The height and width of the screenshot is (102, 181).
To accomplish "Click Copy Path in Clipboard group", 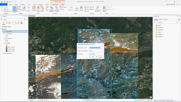I will pos(8,11).
